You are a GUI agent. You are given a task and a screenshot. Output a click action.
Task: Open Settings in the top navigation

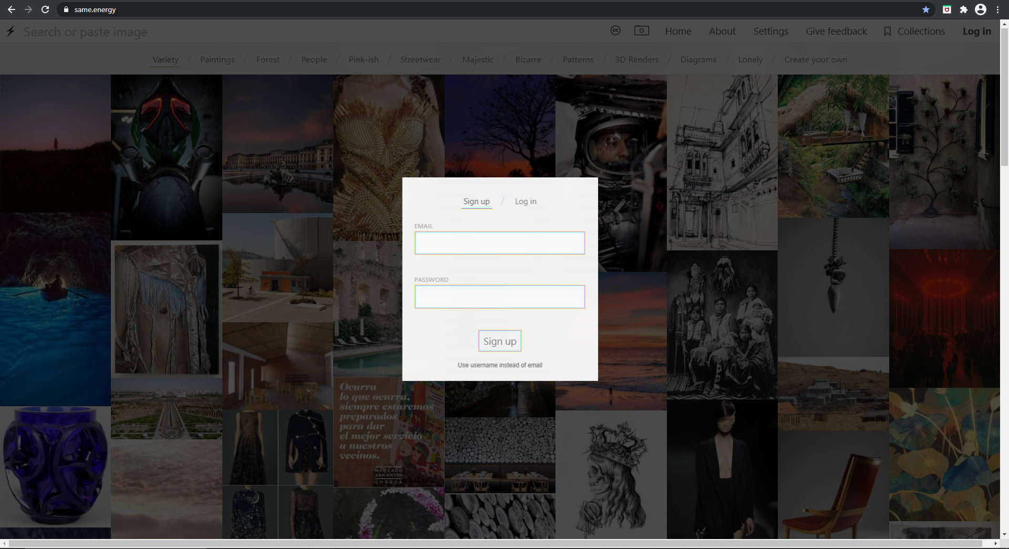point(771,31)
